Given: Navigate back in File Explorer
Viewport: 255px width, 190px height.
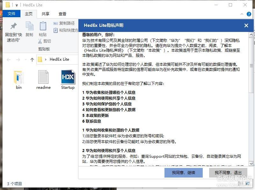Looking at the screenshot, I should pyautogui.click(x=9, y=60).
